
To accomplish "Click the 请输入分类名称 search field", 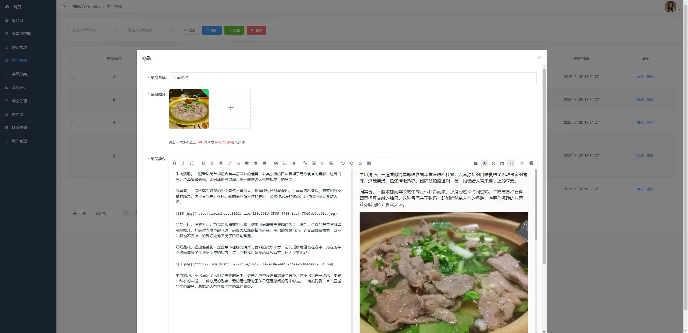I will coord(150,30).
